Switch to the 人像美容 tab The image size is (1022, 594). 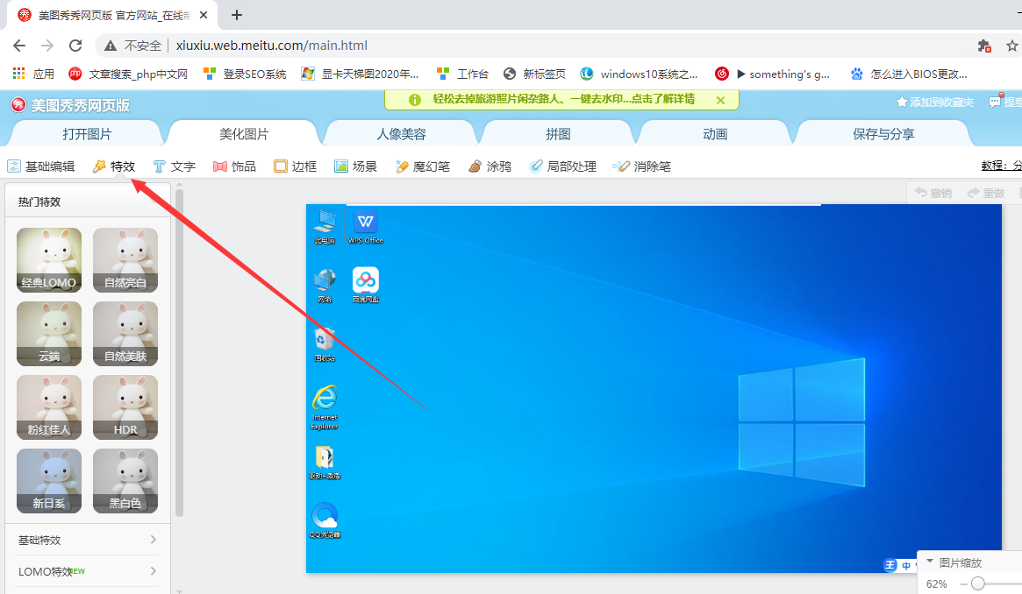click(x=401, y=134)
